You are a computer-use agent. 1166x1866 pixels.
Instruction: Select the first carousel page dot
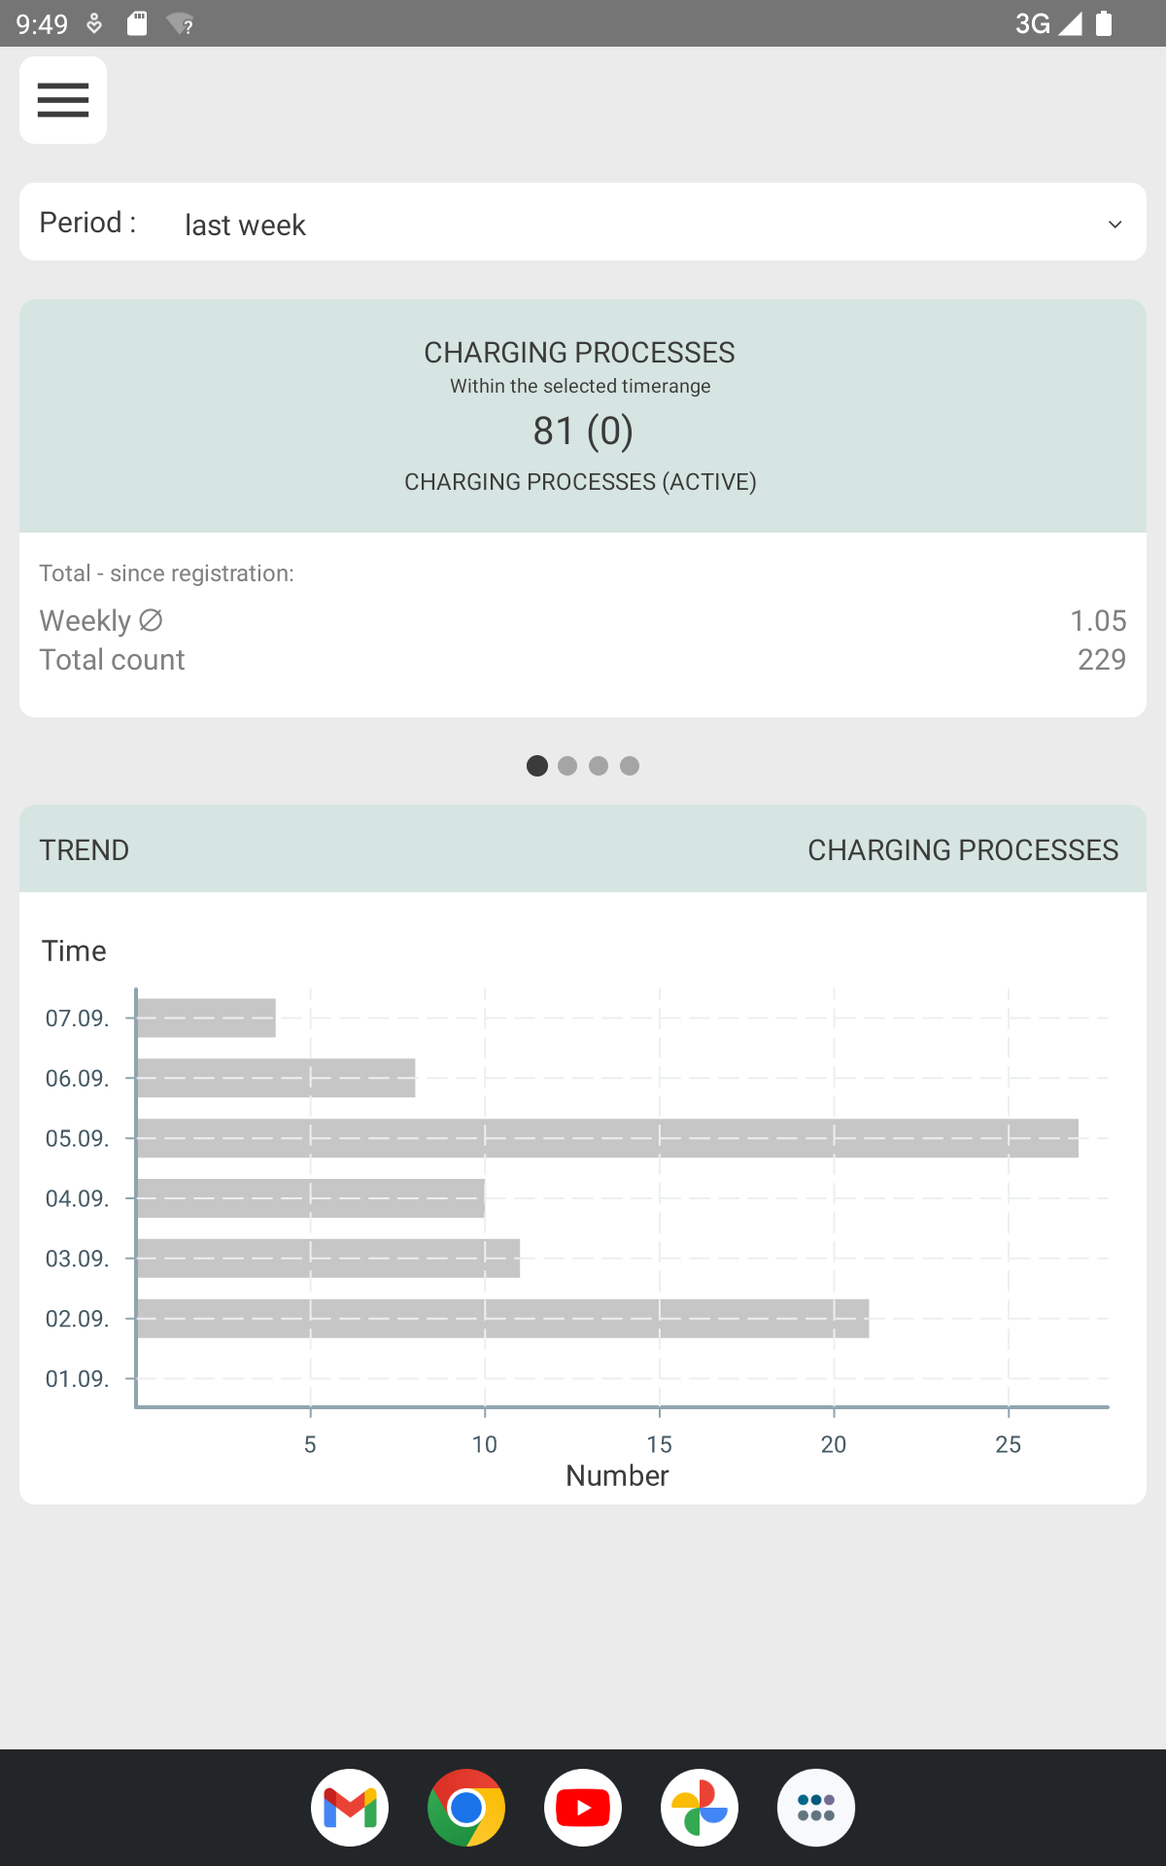click(537, 766)
